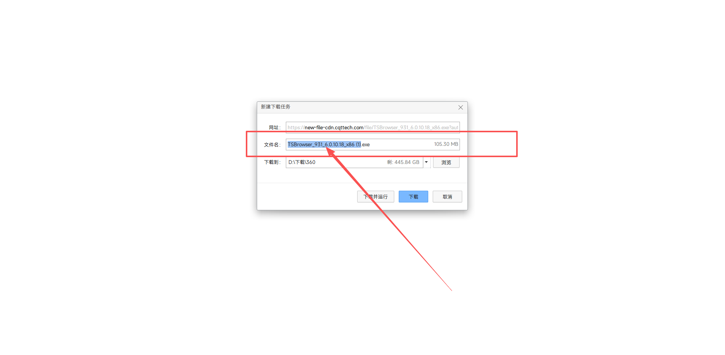Click the new-file-cdn.cqttech.com domain text
This screenshot has height=355, width=725.
[334, 127]
